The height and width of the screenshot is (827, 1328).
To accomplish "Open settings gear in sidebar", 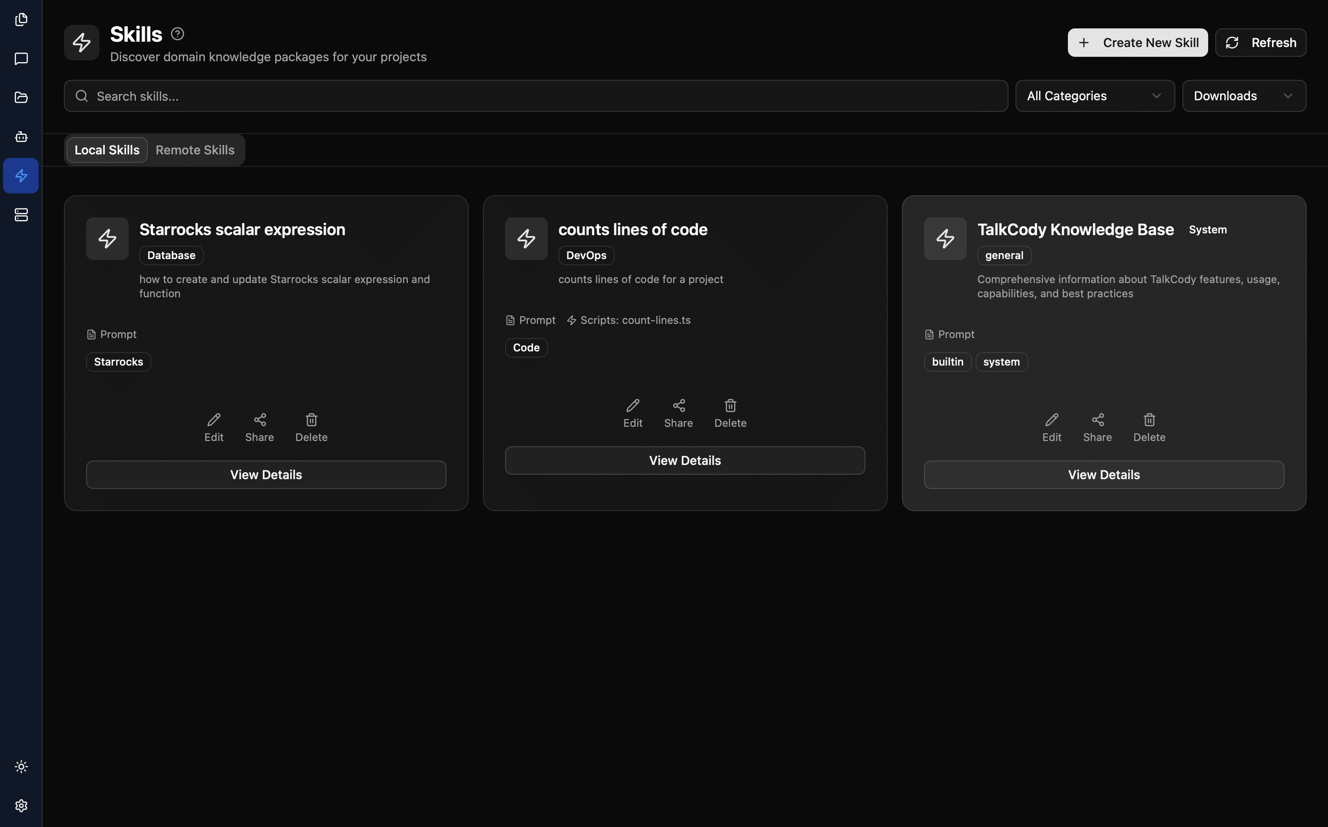I will coord(21,806).
